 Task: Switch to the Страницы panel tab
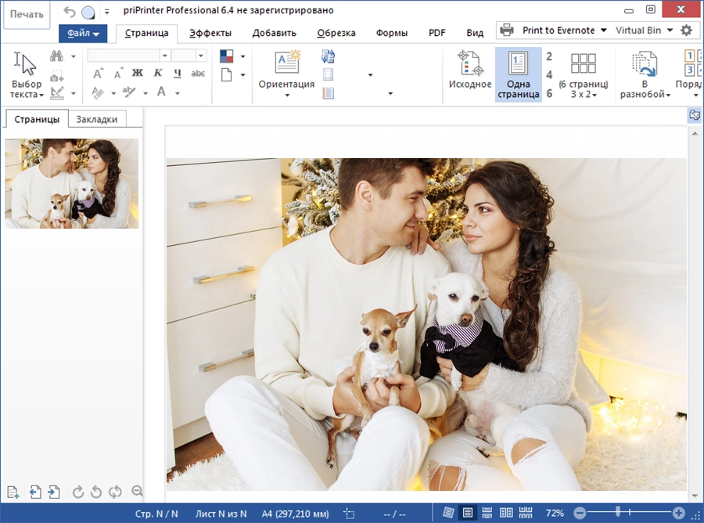coord(37,119)
